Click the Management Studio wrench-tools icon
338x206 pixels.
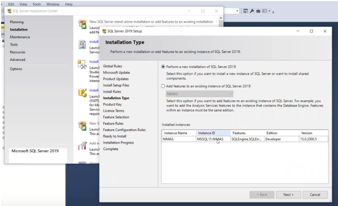point(82,63)
